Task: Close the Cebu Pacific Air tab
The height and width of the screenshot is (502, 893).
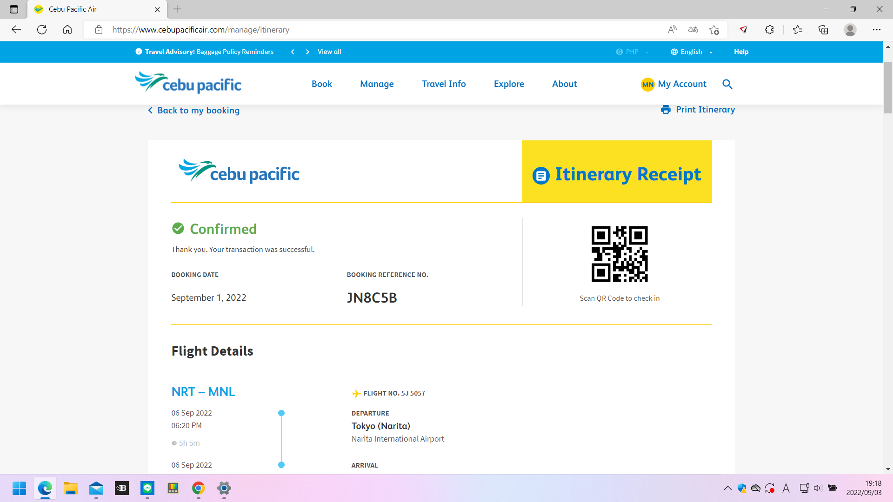Action: (x=157, y=9)
